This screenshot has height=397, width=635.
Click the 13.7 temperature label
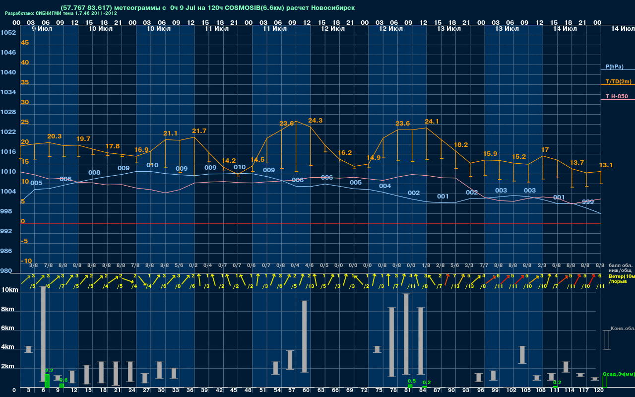click(x=577, y=163)
